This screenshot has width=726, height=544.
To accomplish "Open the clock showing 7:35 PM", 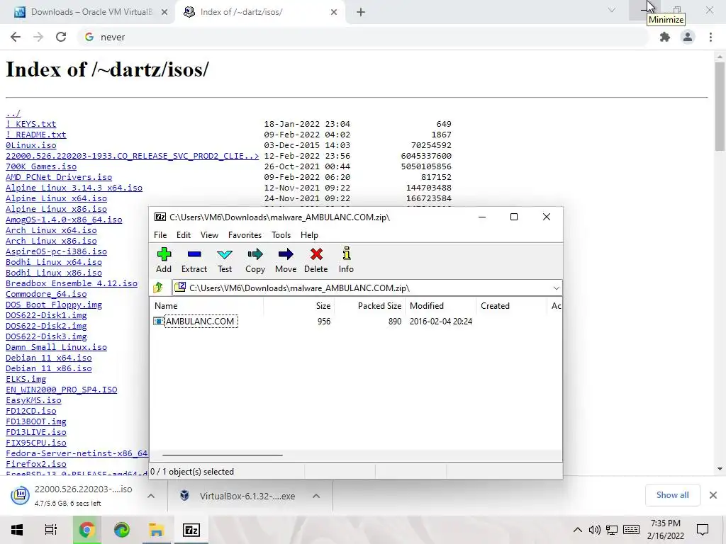I will coord(665,530).
